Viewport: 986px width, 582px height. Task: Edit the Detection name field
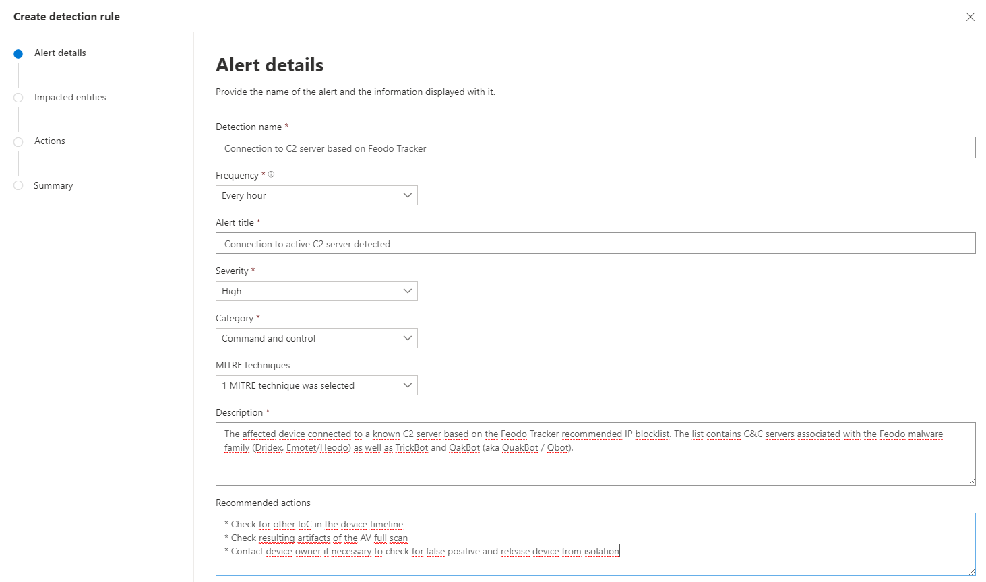595,148
